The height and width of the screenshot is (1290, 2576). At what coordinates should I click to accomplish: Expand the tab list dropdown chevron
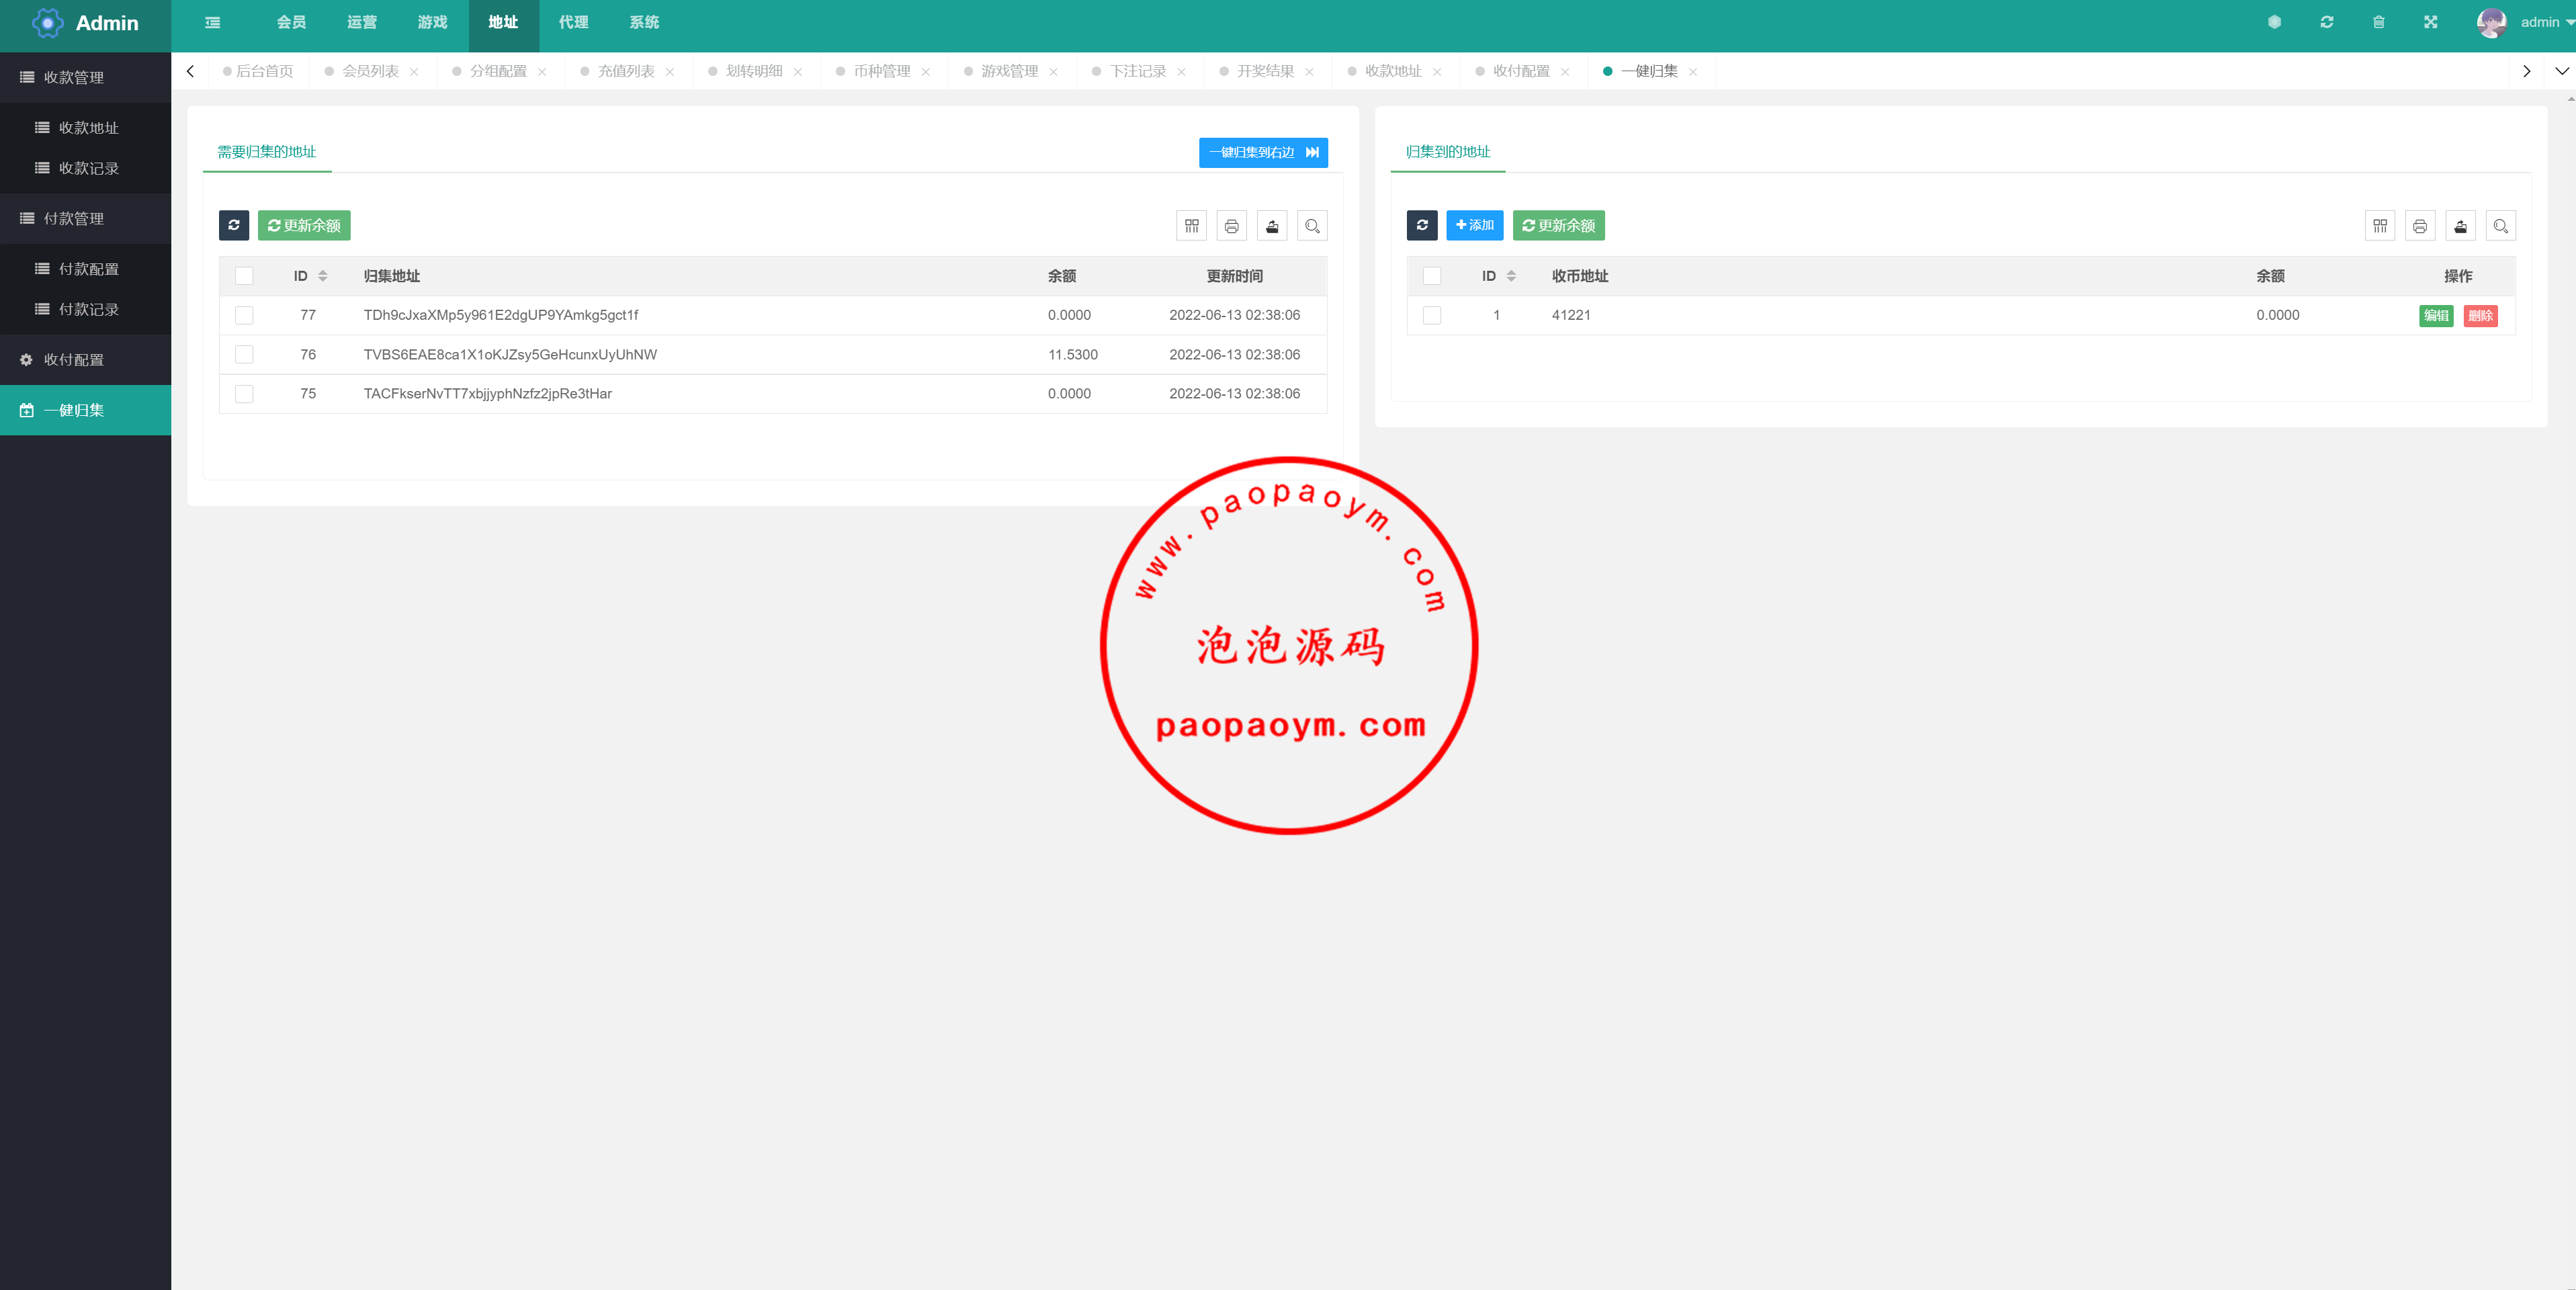point(2561,71)
